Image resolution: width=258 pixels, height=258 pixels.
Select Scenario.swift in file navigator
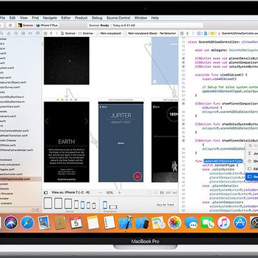click(x=8, y=116)
